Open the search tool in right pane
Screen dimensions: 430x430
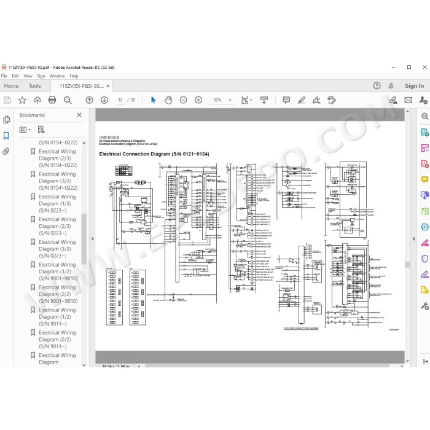[424, 116]
